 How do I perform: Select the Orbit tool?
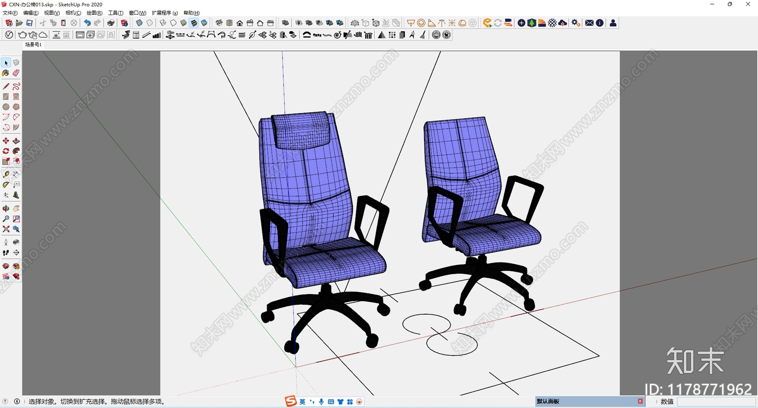tap(6, 208)
